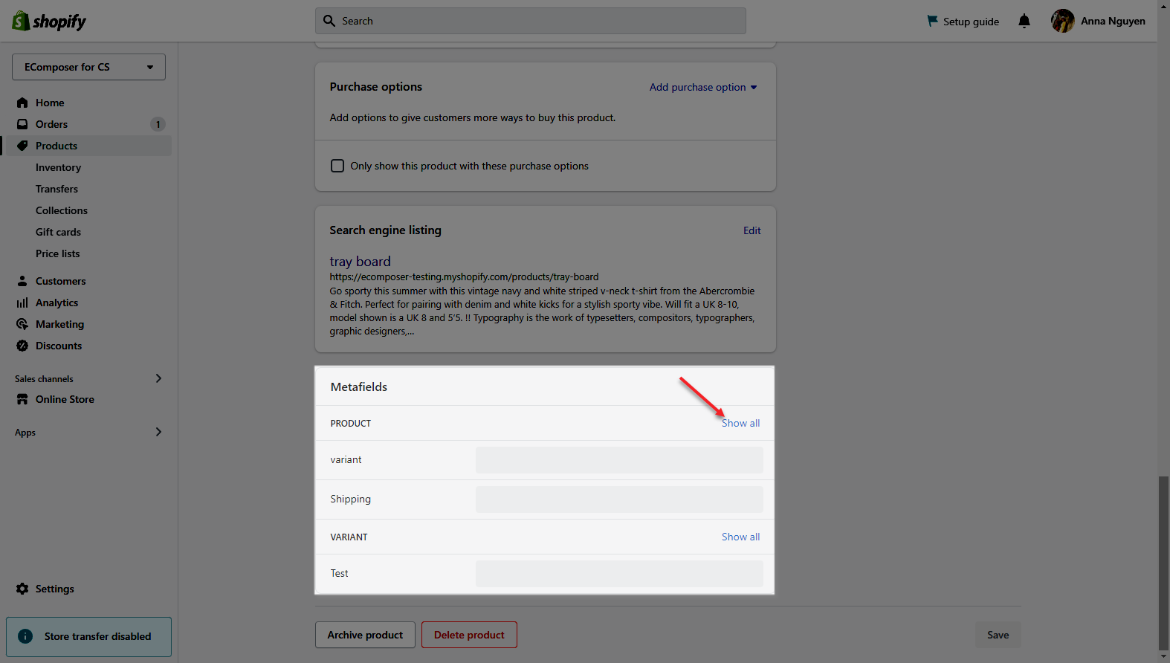Open the Setup guide flag icon
This screenshot has width=1170, height=663.
932,21
